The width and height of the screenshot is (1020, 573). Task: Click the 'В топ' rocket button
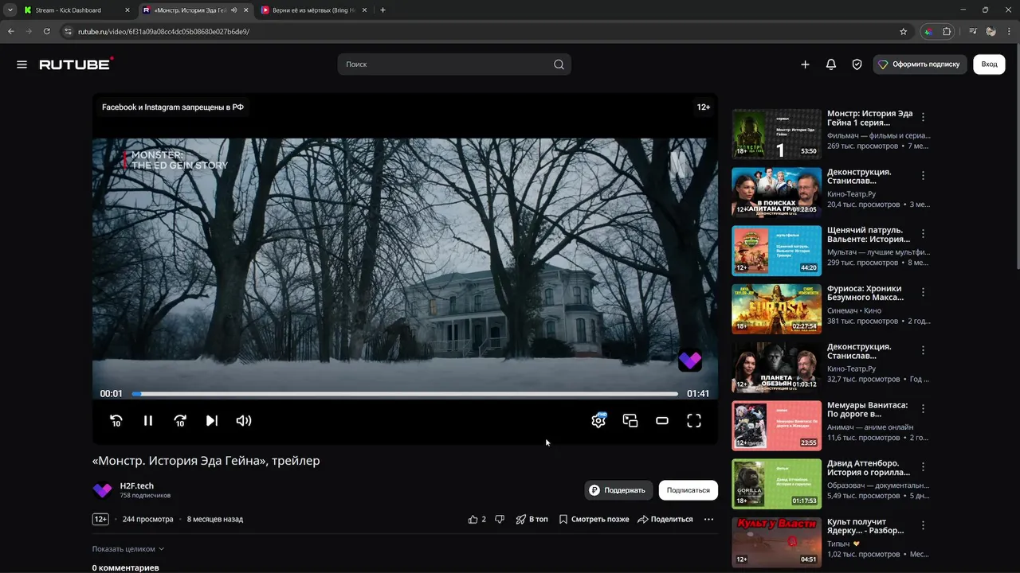pos(532,519)
